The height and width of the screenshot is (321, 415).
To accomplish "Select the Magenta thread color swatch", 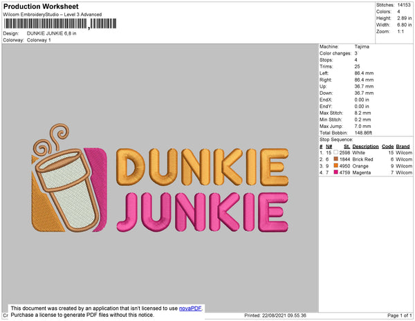I will pyautogui.click(x=336, y=172).
